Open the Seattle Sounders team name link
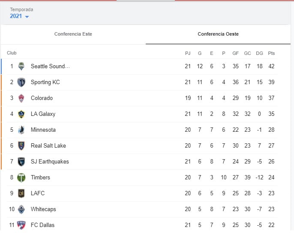 (50, 67)
